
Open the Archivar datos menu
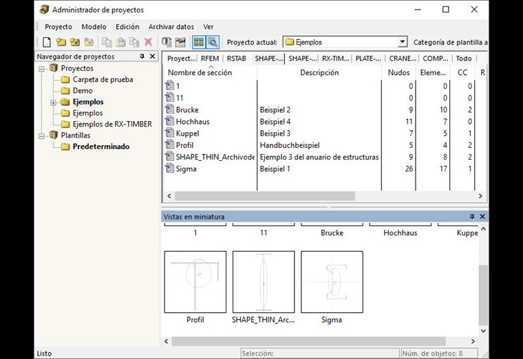click(171, 27)
